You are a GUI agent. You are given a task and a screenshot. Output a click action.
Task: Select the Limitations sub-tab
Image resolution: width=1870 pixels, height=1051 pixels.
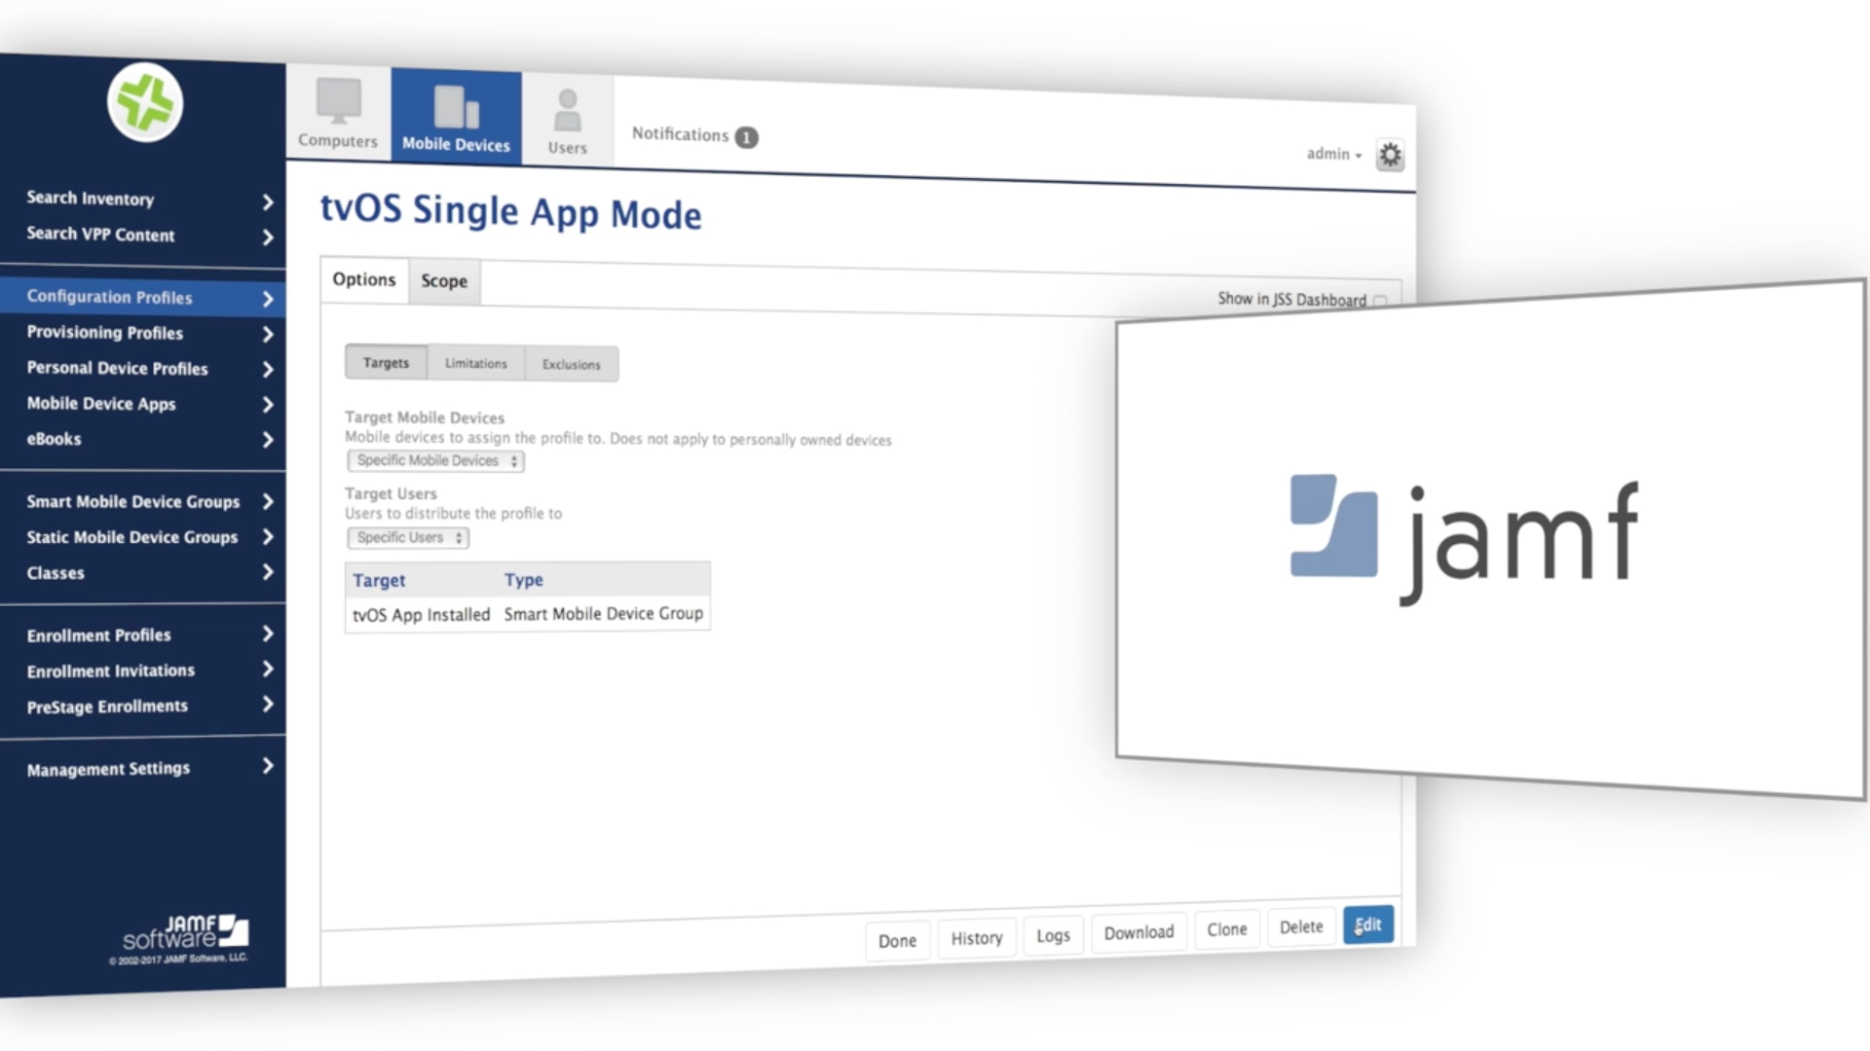pyautogui.click(x=476, y=363)
